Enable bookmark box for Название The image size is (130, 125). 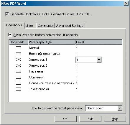(18, 71)
